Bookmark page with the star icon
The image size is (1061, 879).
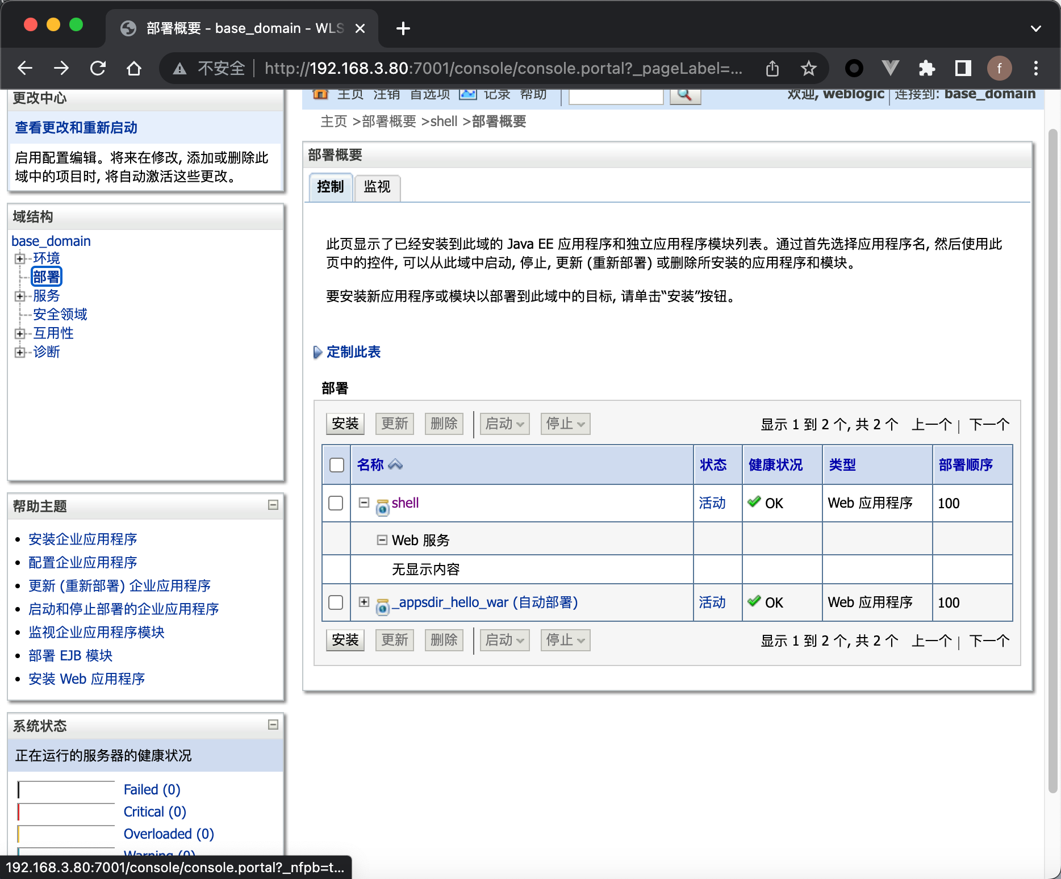[x=808, y=69]
